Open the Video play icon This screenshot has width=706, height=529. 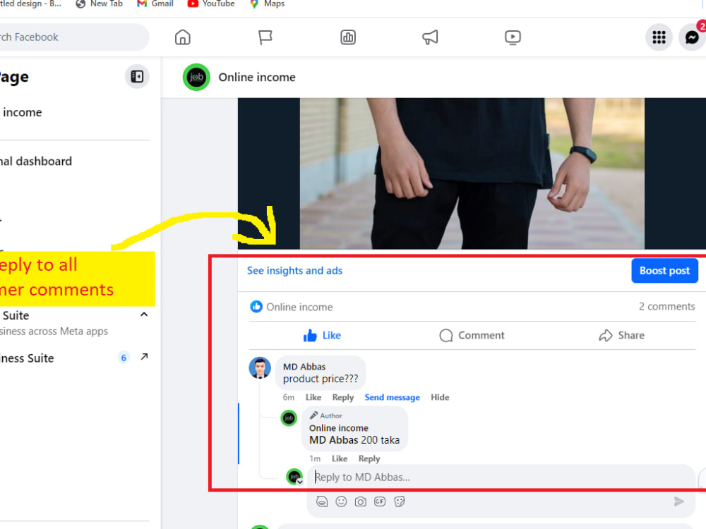pos(513,37)
